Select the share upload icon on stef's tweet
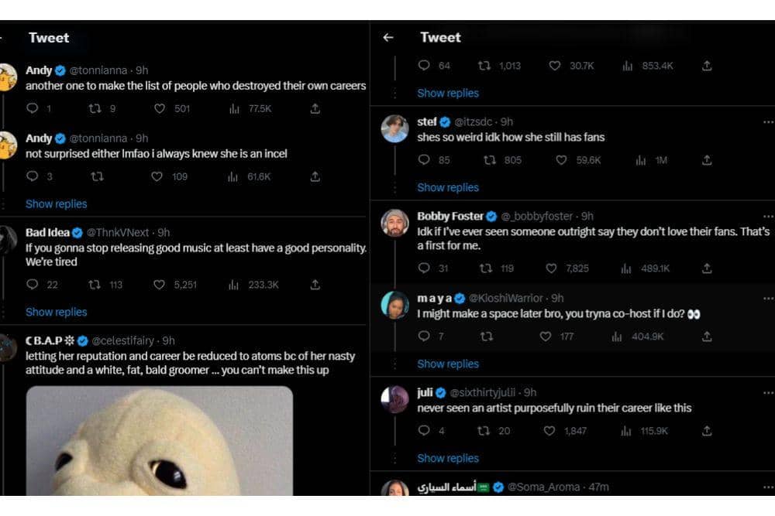This screenshot has height=516, width=775. (x=706, y=160)
